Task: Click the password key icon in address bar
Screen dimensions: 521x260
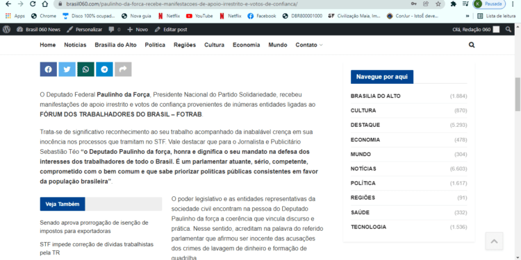Action: (x=414, y=4)
